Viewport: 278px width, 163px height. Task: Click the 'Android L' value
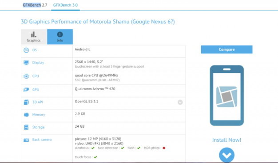pos(83,49)
